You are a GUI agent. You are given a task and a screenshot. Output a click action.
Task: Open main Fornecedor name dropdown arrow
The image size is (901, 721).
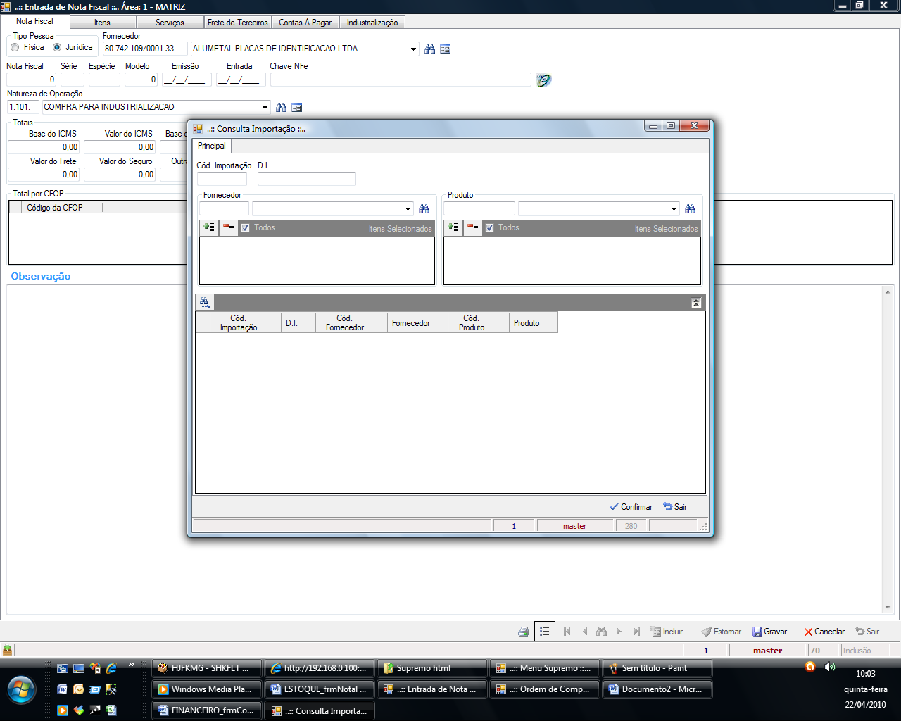(413, 49)
